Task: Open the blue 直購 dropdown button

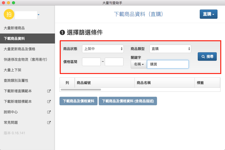Action: pos(208,14)
